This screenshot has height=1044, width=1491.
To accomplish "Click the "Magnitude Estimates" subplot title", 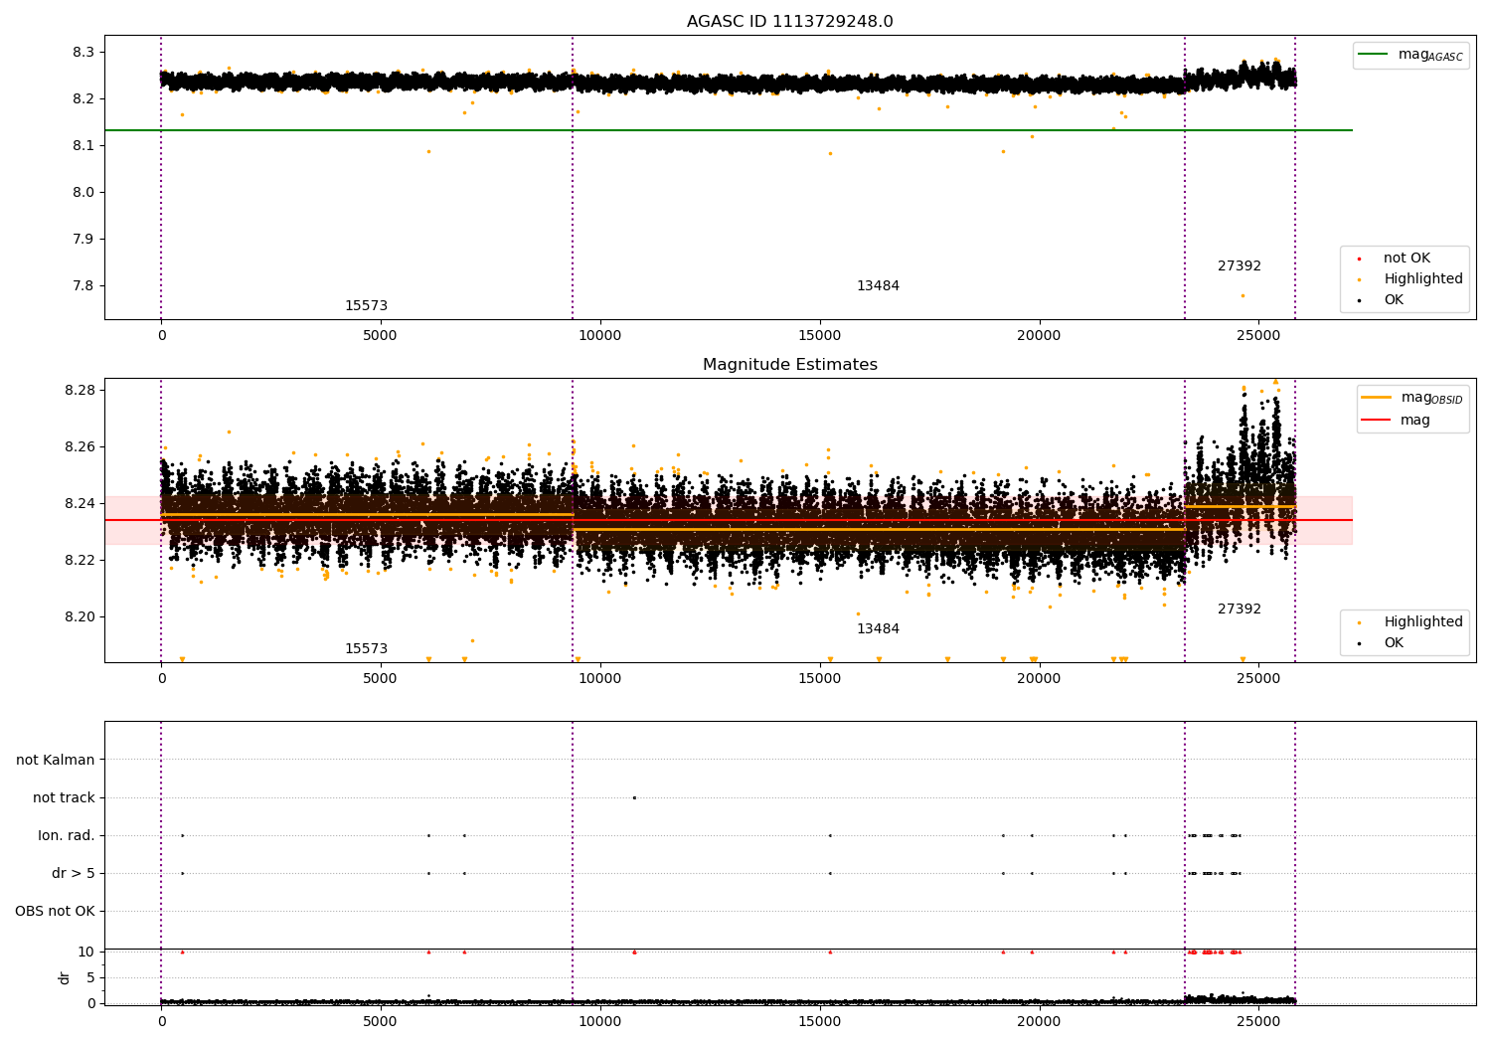I will click(x=789, y=365).
